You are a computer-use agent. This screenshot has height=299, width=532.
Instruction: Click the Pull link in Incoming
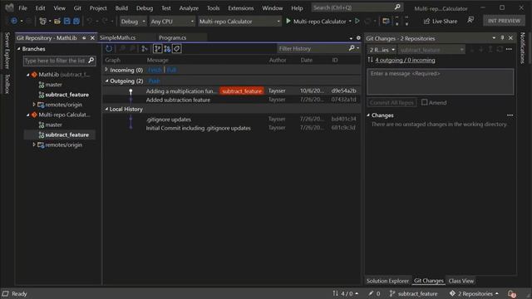tap(171, 70)
